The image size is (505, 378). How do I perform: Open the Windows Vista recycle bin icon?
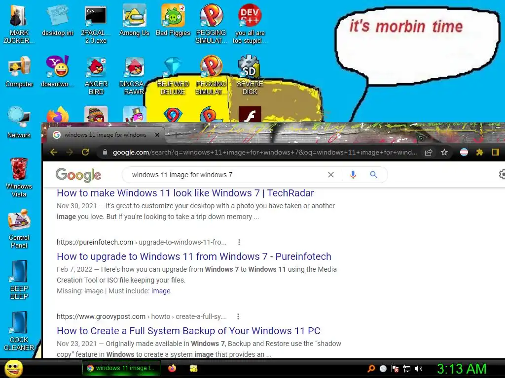coord(19,177)
